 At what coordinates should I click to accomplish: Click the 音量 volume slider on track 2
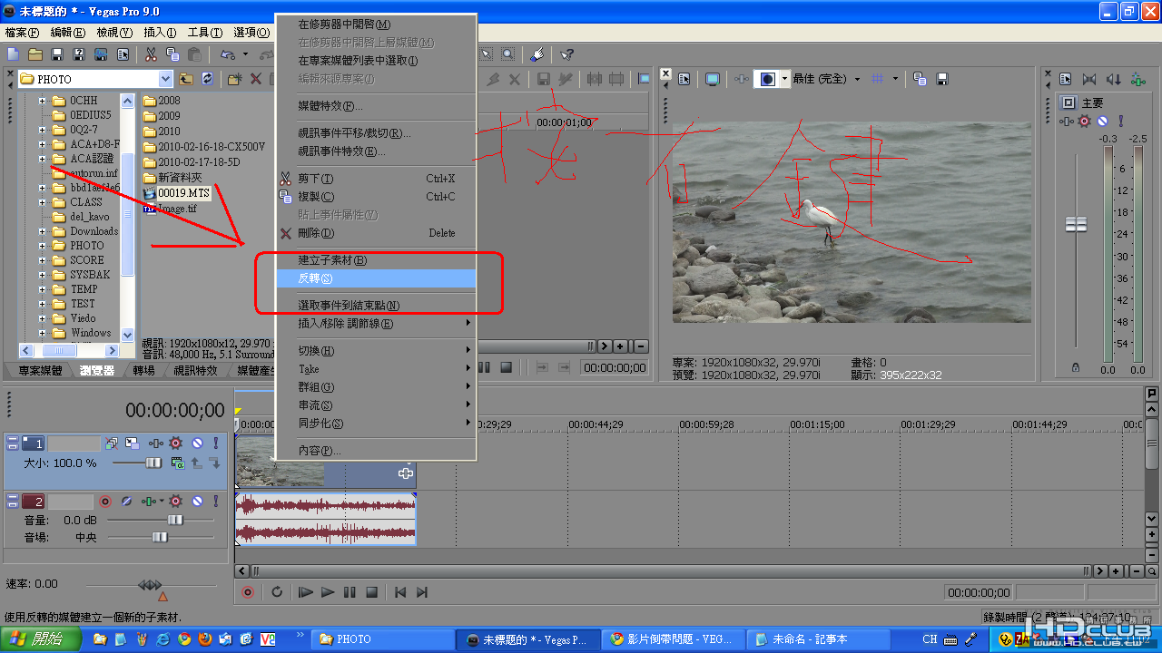[161, 520]
